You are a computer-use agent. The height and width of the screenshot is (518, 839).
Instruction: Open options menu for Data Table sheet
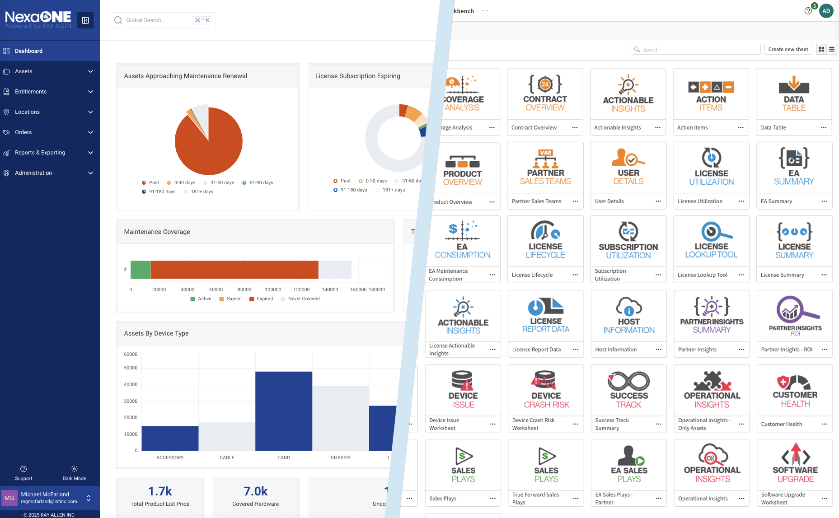pyautogui.click(x=824, y=128)
